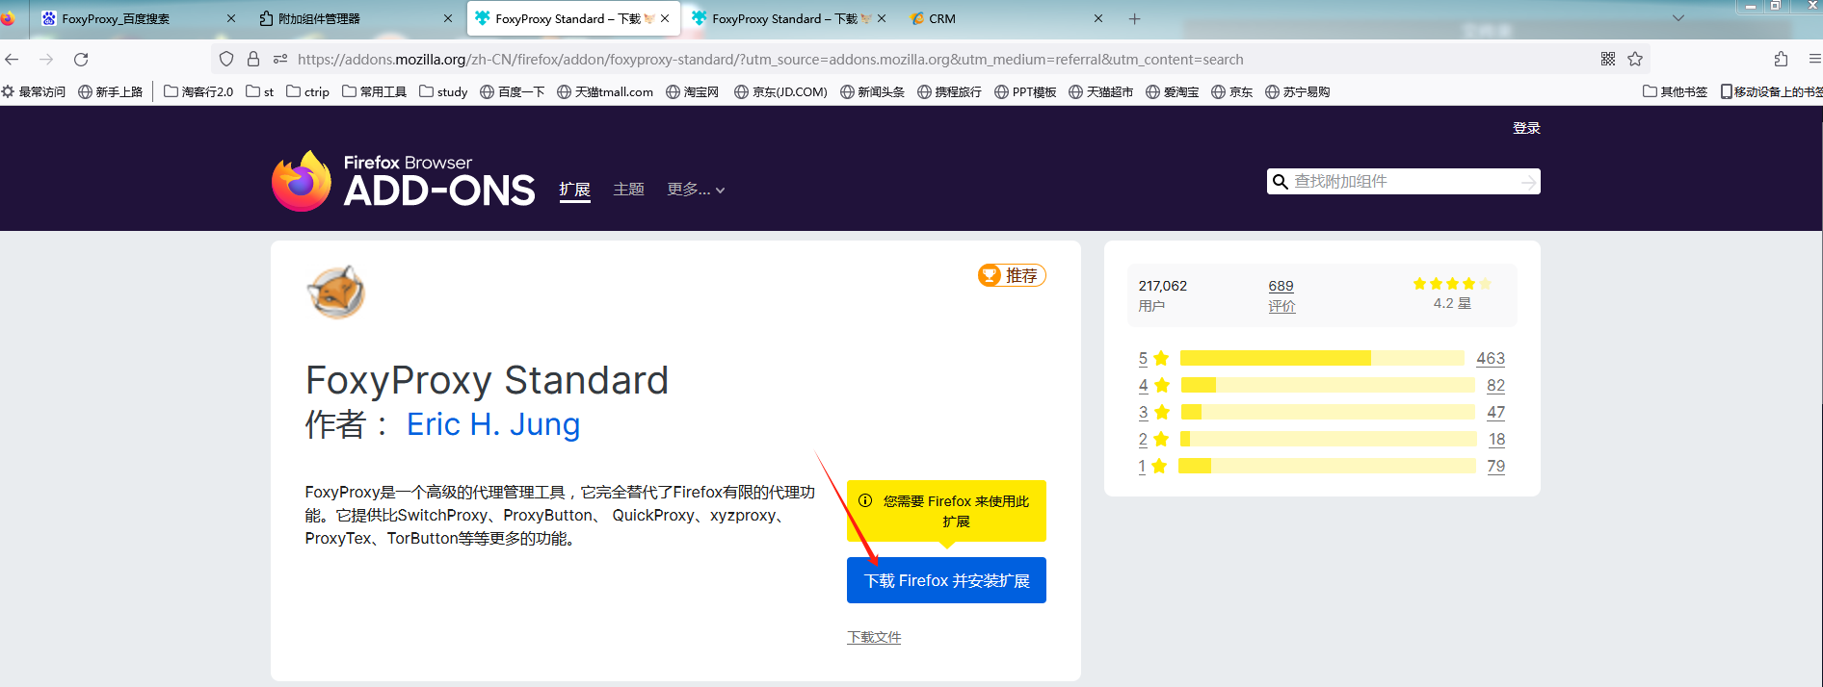
Task: Open the PPT模板 bookmark
Action: click(x=1025, y=92)
